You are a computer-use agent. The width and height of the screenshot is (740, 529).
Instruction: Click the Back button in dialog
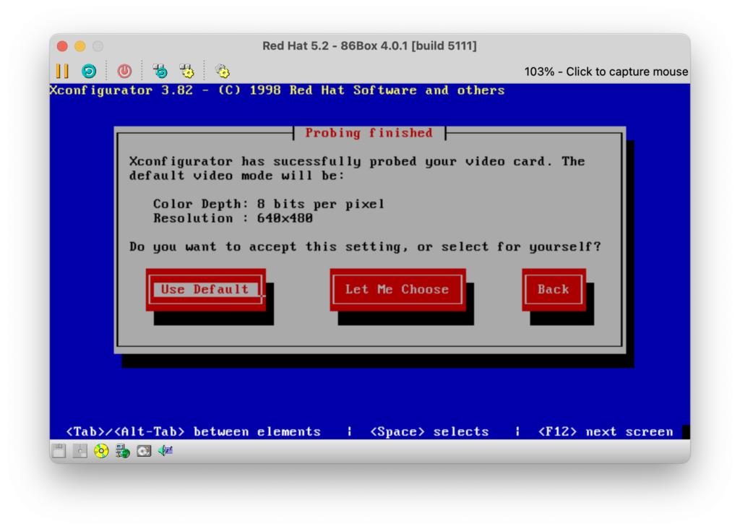point(554,290)
